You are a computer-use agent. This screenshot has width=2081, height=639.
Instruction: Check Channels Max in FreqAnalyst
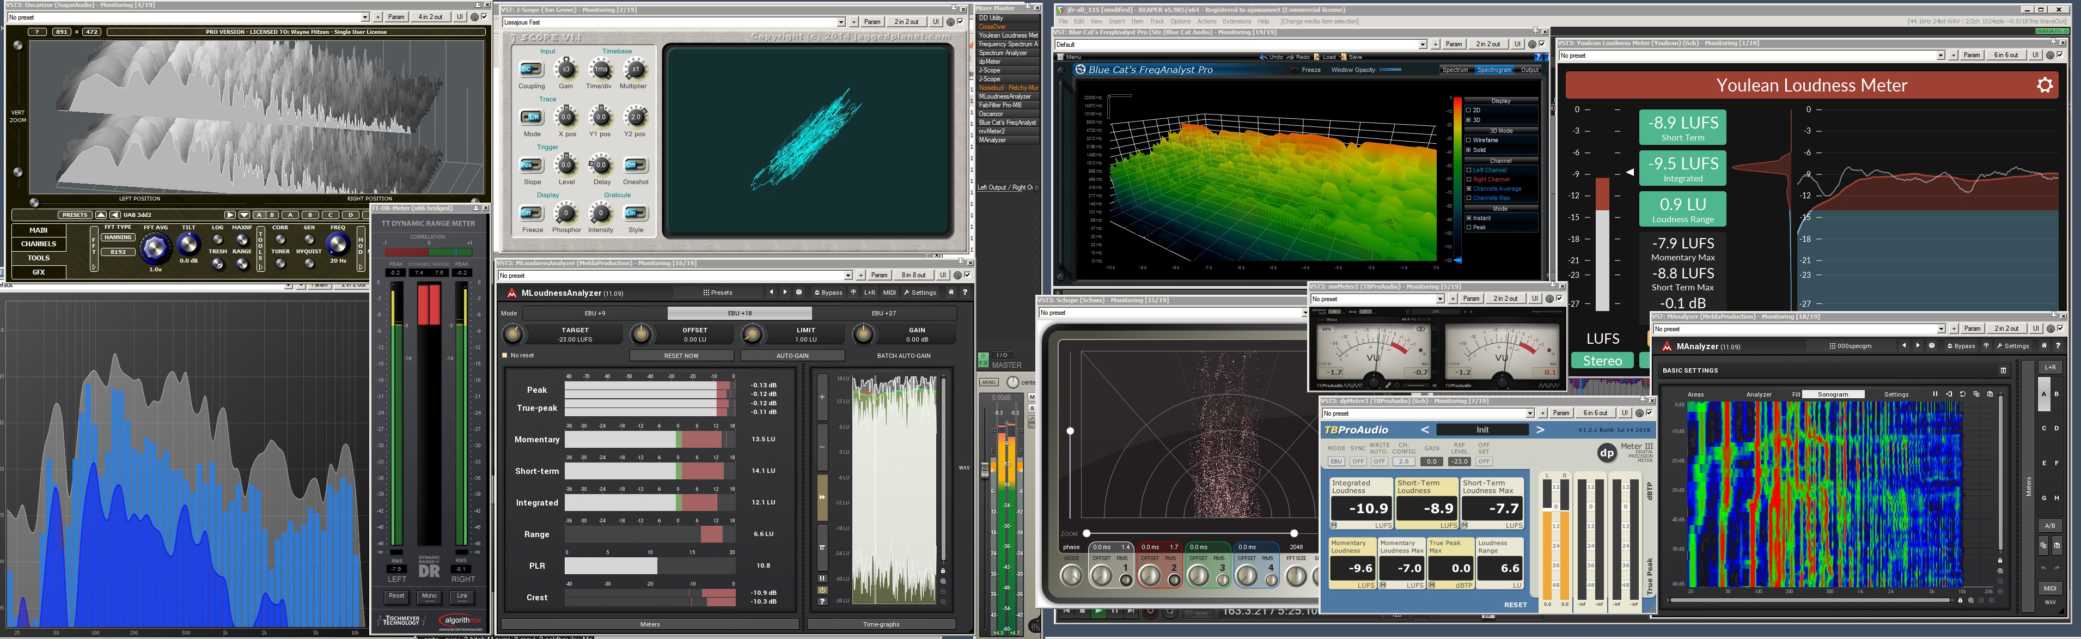(1469, 198)
